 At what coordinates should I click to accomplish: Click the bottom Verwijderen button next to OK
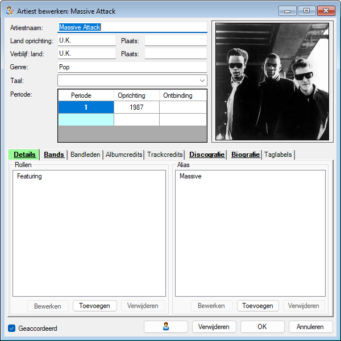[214, 327]
